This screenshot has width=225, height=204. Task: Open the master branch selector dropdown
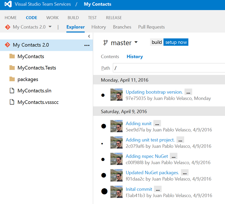click(x=136, y=42)
